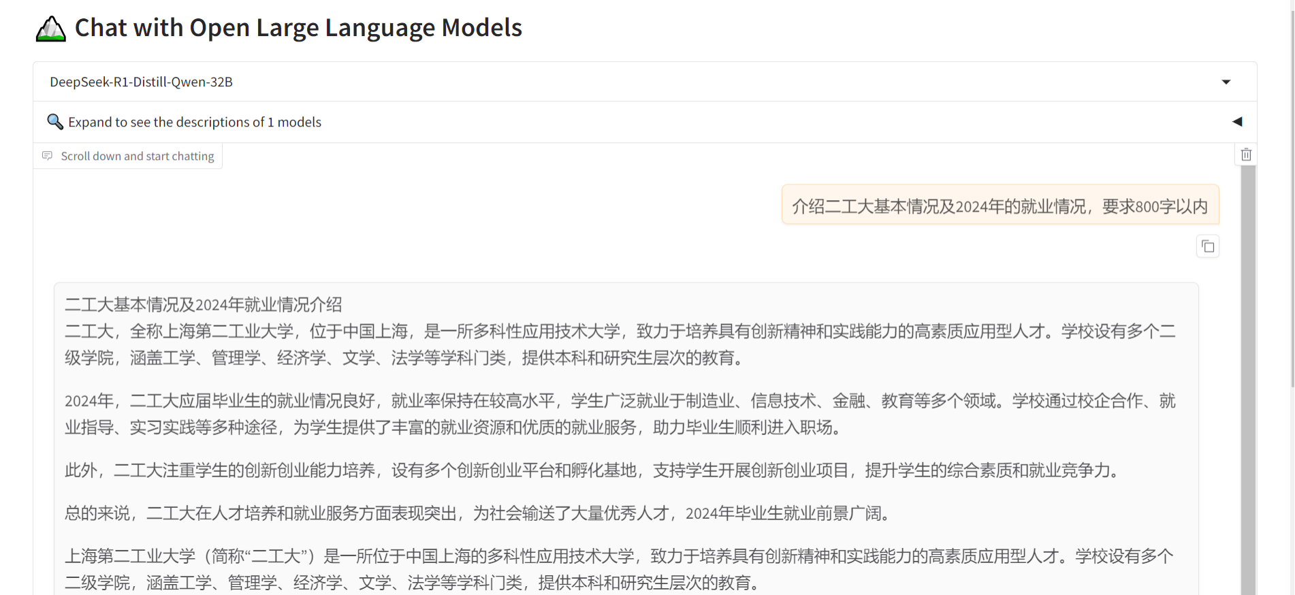Toggle the triangle arrow on the descriptions row

(1236, 122)
